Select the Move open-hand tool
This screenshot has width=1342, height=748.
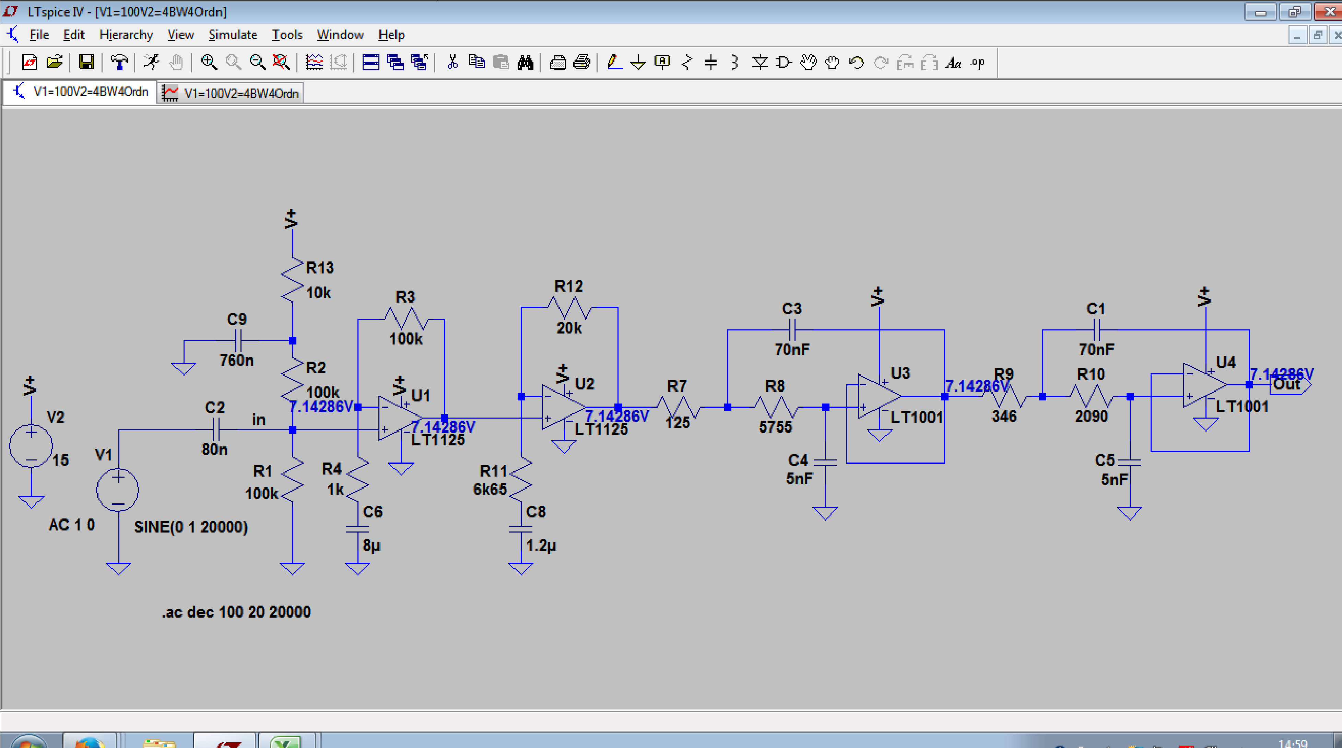point(808,62)
